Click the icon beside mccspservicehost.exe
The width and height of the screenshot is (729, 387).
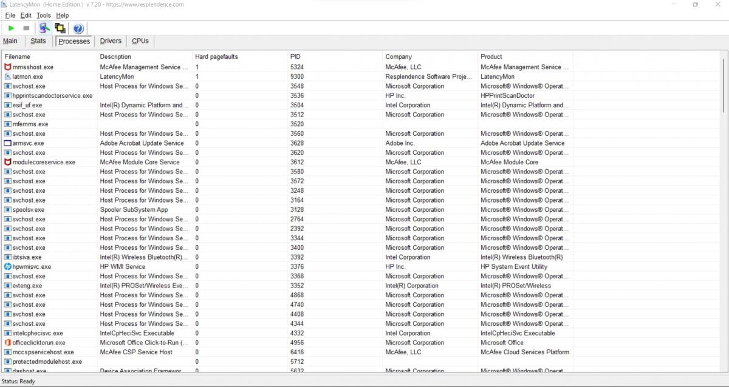pos(7,352)
